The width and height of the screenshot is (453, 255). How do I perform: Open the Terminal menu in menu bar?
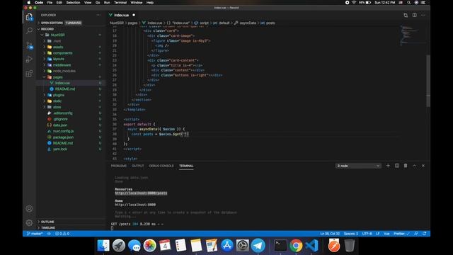click(x=120, y=3)
